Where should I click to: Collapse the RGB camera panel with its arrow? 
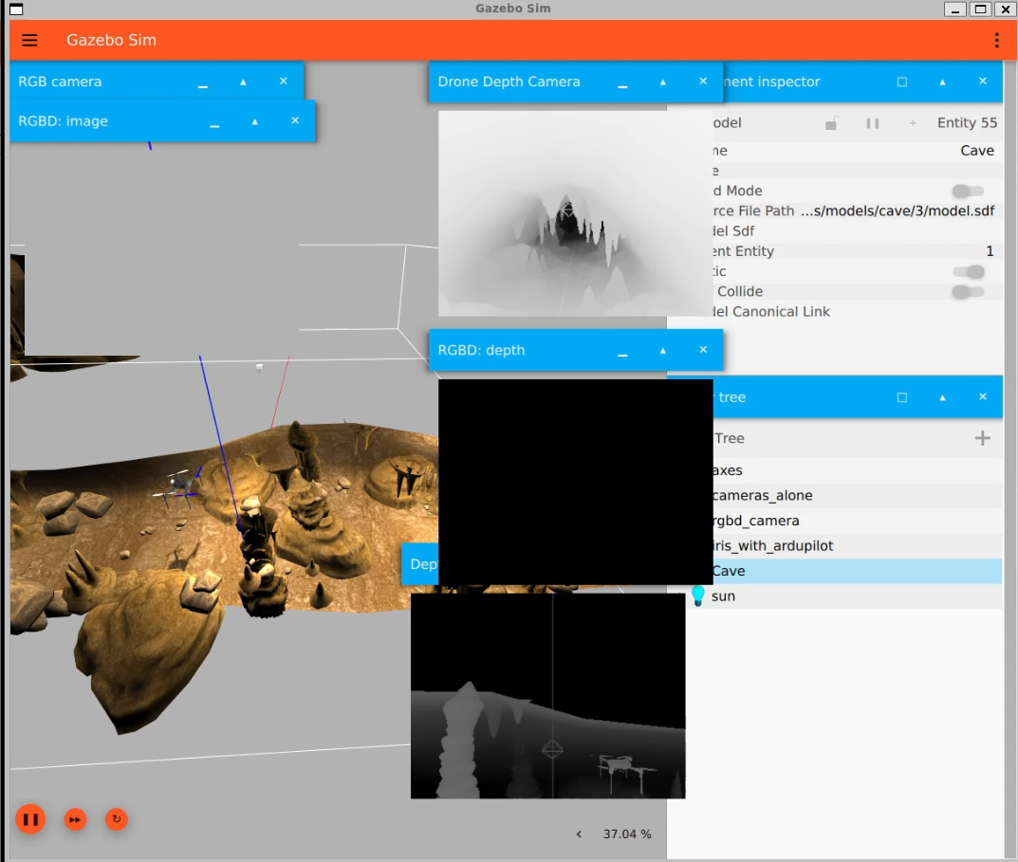click(x=243, y=82)
